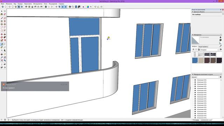Viewport: 224px width, 126px height.
Task: Click the Top view button
Action: point(29,7)
